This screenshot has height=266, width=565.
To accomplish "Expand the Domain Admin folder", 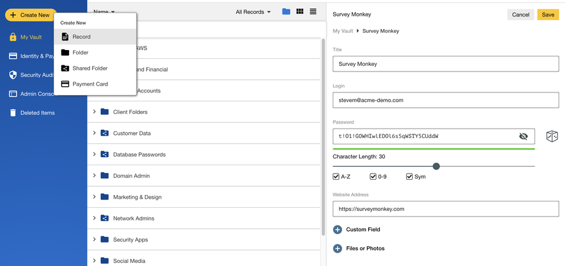I will (95, 175).
